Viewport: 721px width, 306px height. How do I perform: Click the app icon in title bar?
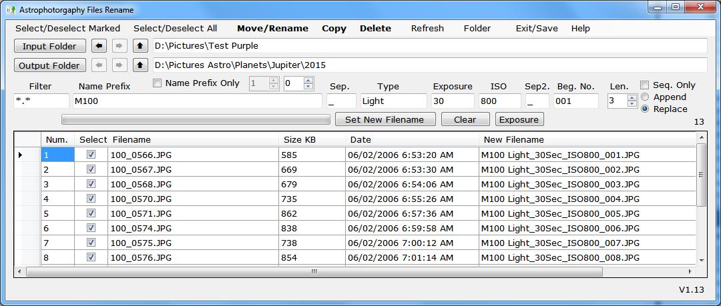[x=10, y=10]
